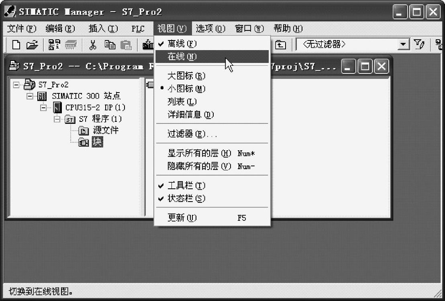The height and width of the screenshot is (301, 445).
Task: Click the source files folder icon
Action: coord(84,131)
